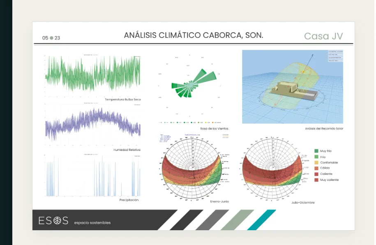Click the page number '05 23'
This screenshot has height=245, width=376.
(x=51, y=38)
